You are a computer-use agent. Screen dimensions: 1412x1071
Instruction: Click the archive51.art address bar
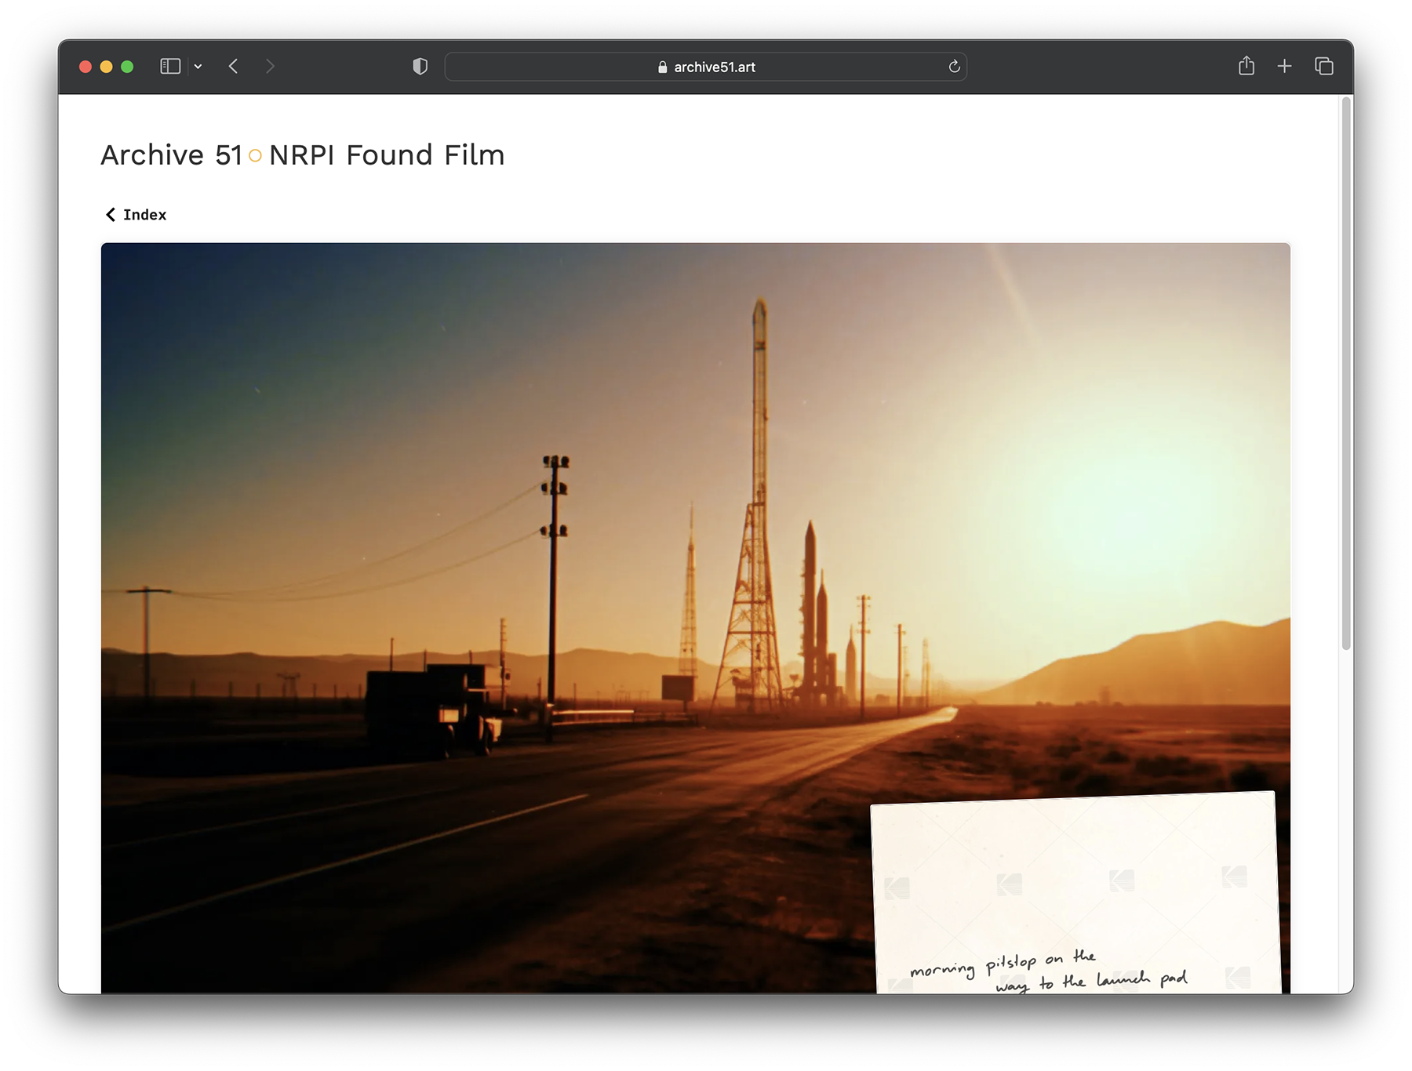(705, 67)
